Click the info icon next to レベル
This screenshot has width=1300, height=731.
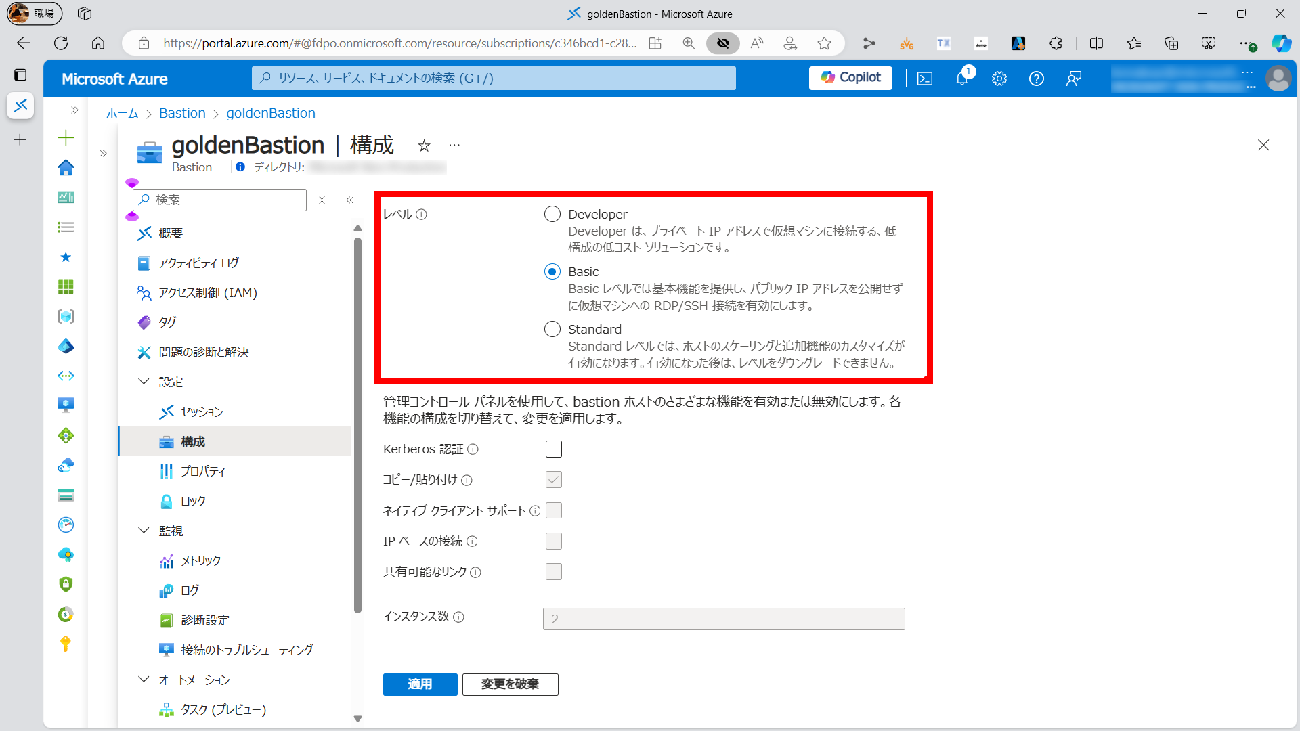(421, 215)
